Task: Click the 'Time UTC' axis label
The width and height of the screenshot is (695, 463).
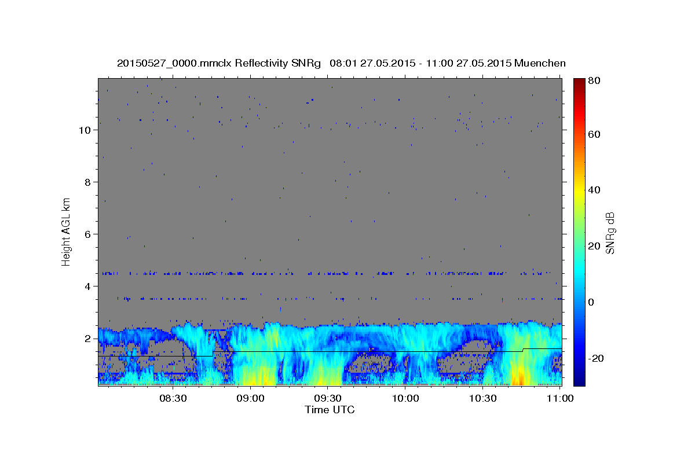Action: [x=330, y=410]
